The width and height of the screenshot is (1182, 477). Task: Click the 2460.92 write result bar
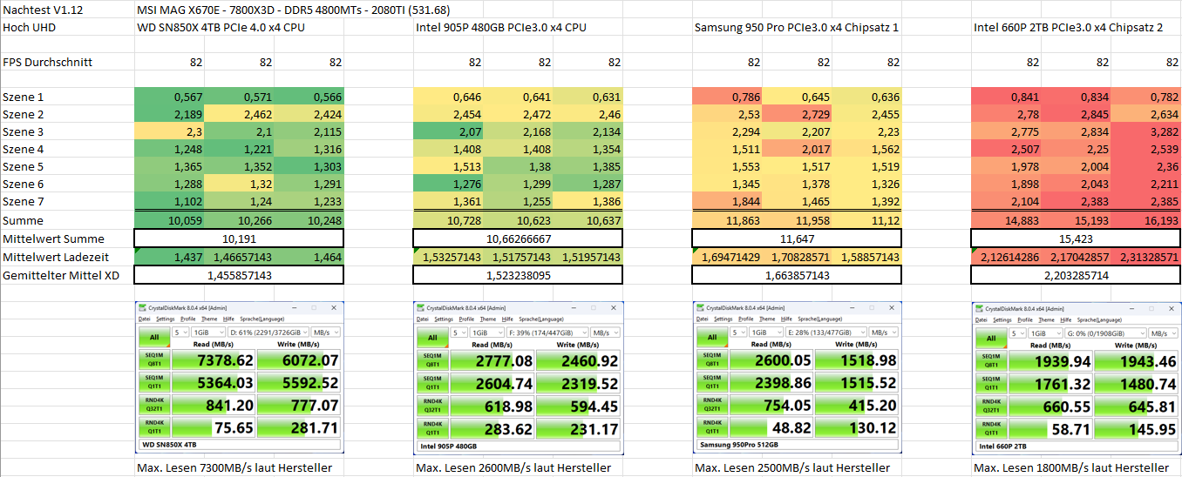pos(578,359)
